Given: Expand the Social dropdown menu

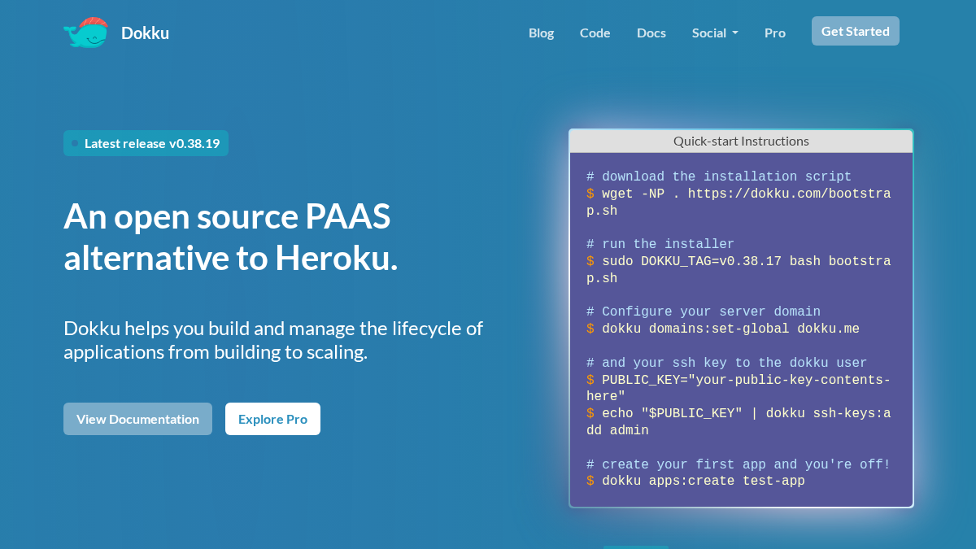Looking at the screenshot, I should tap(715, 33).
